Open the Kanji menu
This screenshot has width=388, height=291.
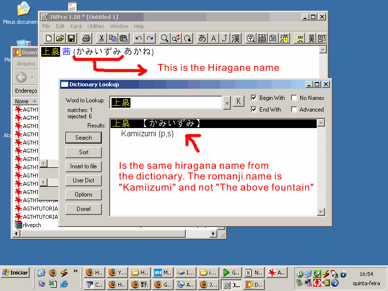click(x=76, y=26)
